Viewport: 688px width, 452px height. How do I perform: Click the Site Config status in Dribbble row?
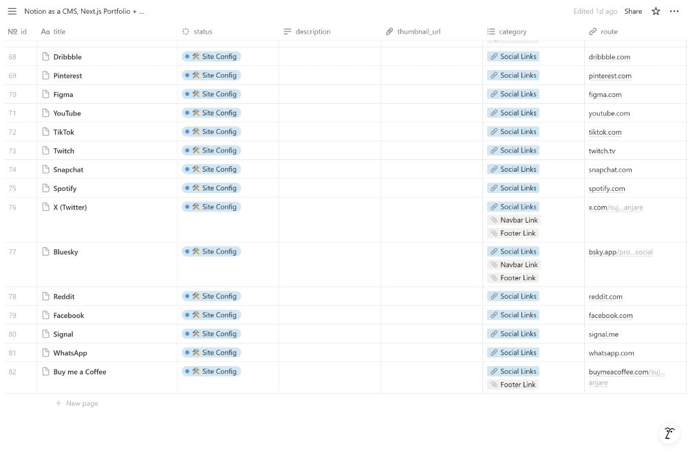pyautogui.click(x=211, y=56)
